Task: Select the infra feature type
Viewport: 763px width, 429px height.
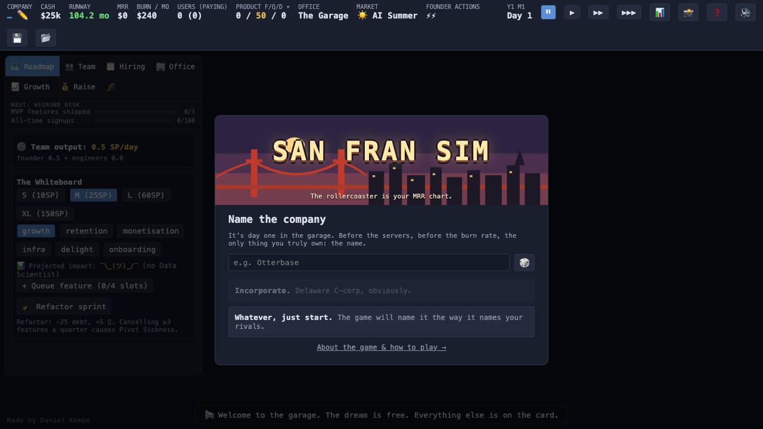Action: coord(33,250)
